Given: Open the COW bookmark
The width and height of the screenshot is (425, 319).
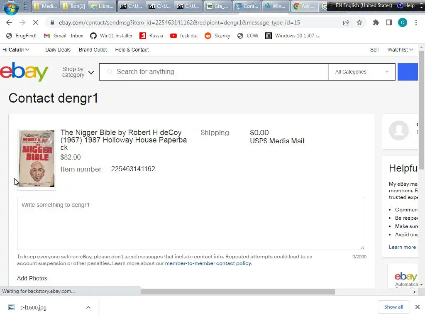Looking at the screenshot, I should [x=248, y=36].
